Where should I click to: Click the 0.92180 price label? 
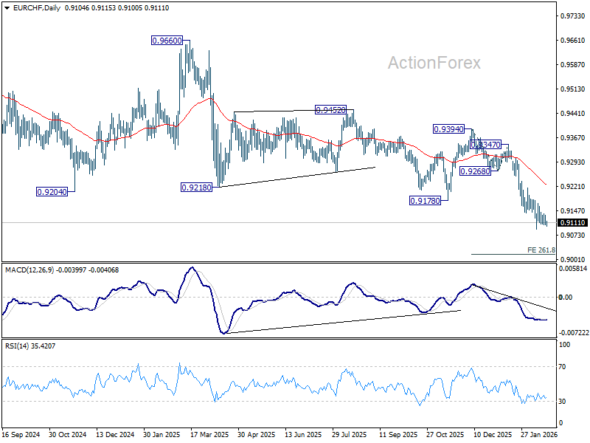pyautogui.click(x=196, y=188)
